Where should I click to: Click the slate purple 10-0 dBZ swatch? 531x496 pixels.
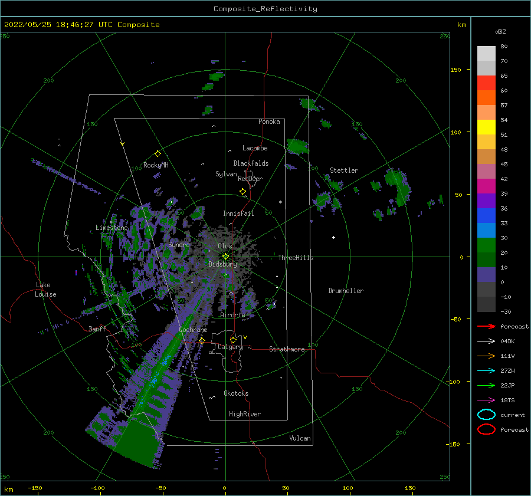(x=486, y=275)
